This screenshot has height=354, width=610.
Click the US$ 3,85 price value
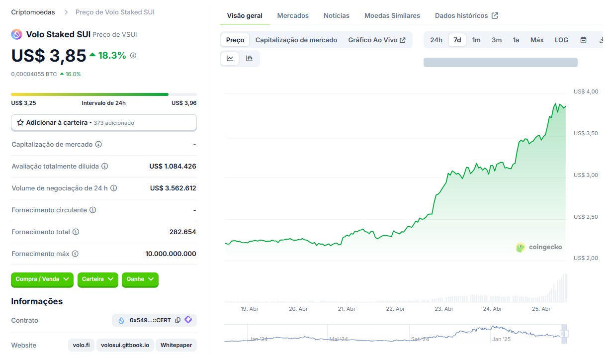pyautogui.click(x=49, y=56)
